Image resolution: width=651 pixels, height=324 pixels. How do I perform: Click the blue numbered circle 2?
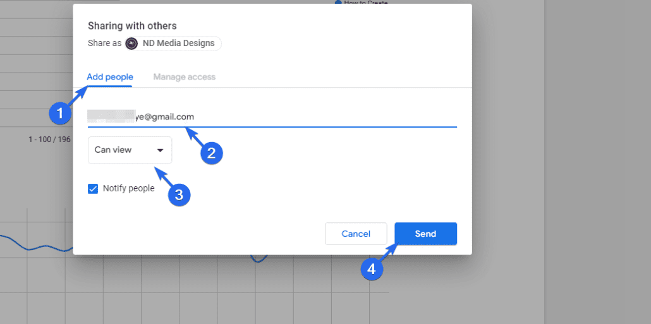212,153
